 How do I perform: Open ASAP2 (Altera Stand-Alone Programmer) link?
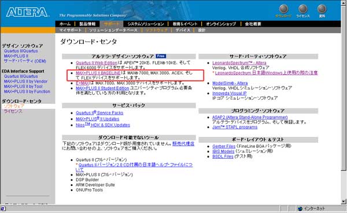(x=250, y=117)
